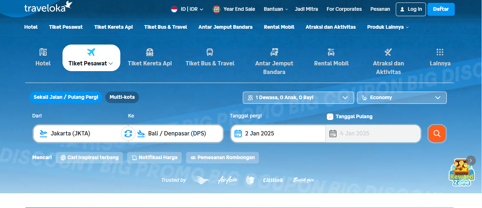This screenshot has width=482, height=208.
Task: Open Antar Jemput Bandara in top navigation
Action: 226,27
